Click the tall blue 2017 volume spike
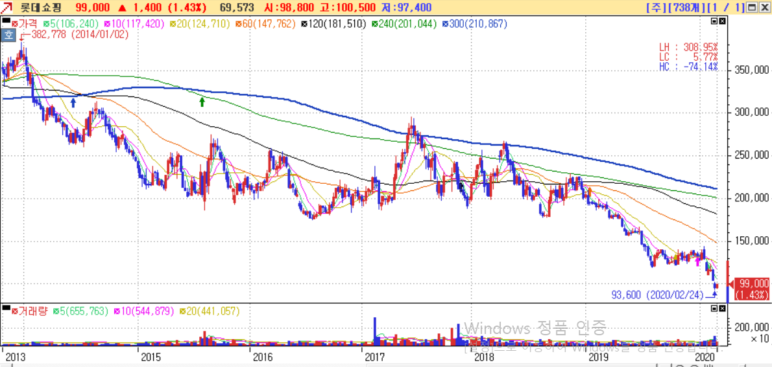This screenshot has height=367, width=772. tap(375, 331)
